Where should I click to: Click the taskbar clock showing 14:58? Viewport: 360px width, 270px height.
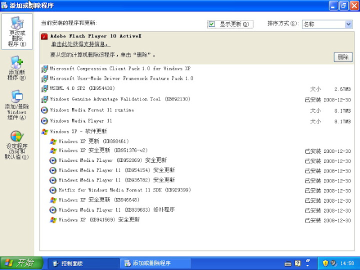[347, 263]
